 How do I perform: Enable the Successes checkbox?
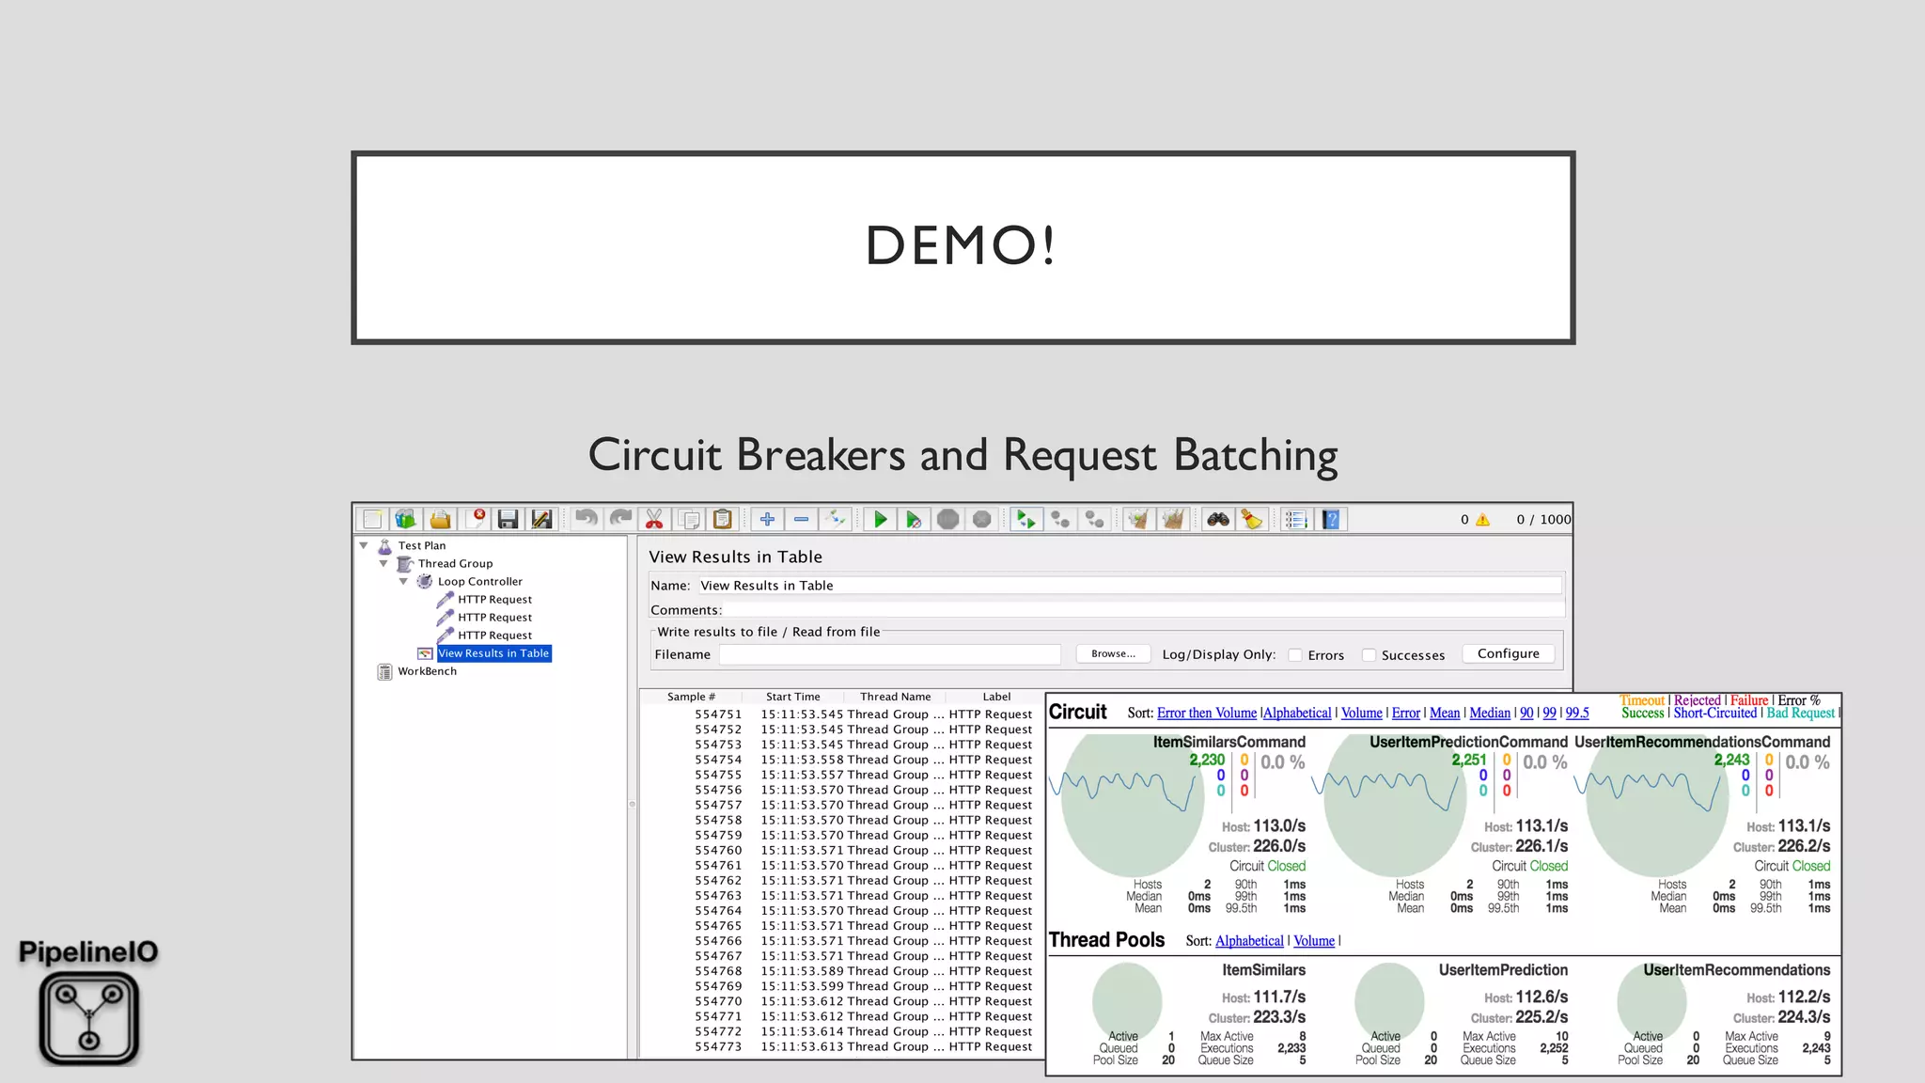click(x=1369, y=655)
